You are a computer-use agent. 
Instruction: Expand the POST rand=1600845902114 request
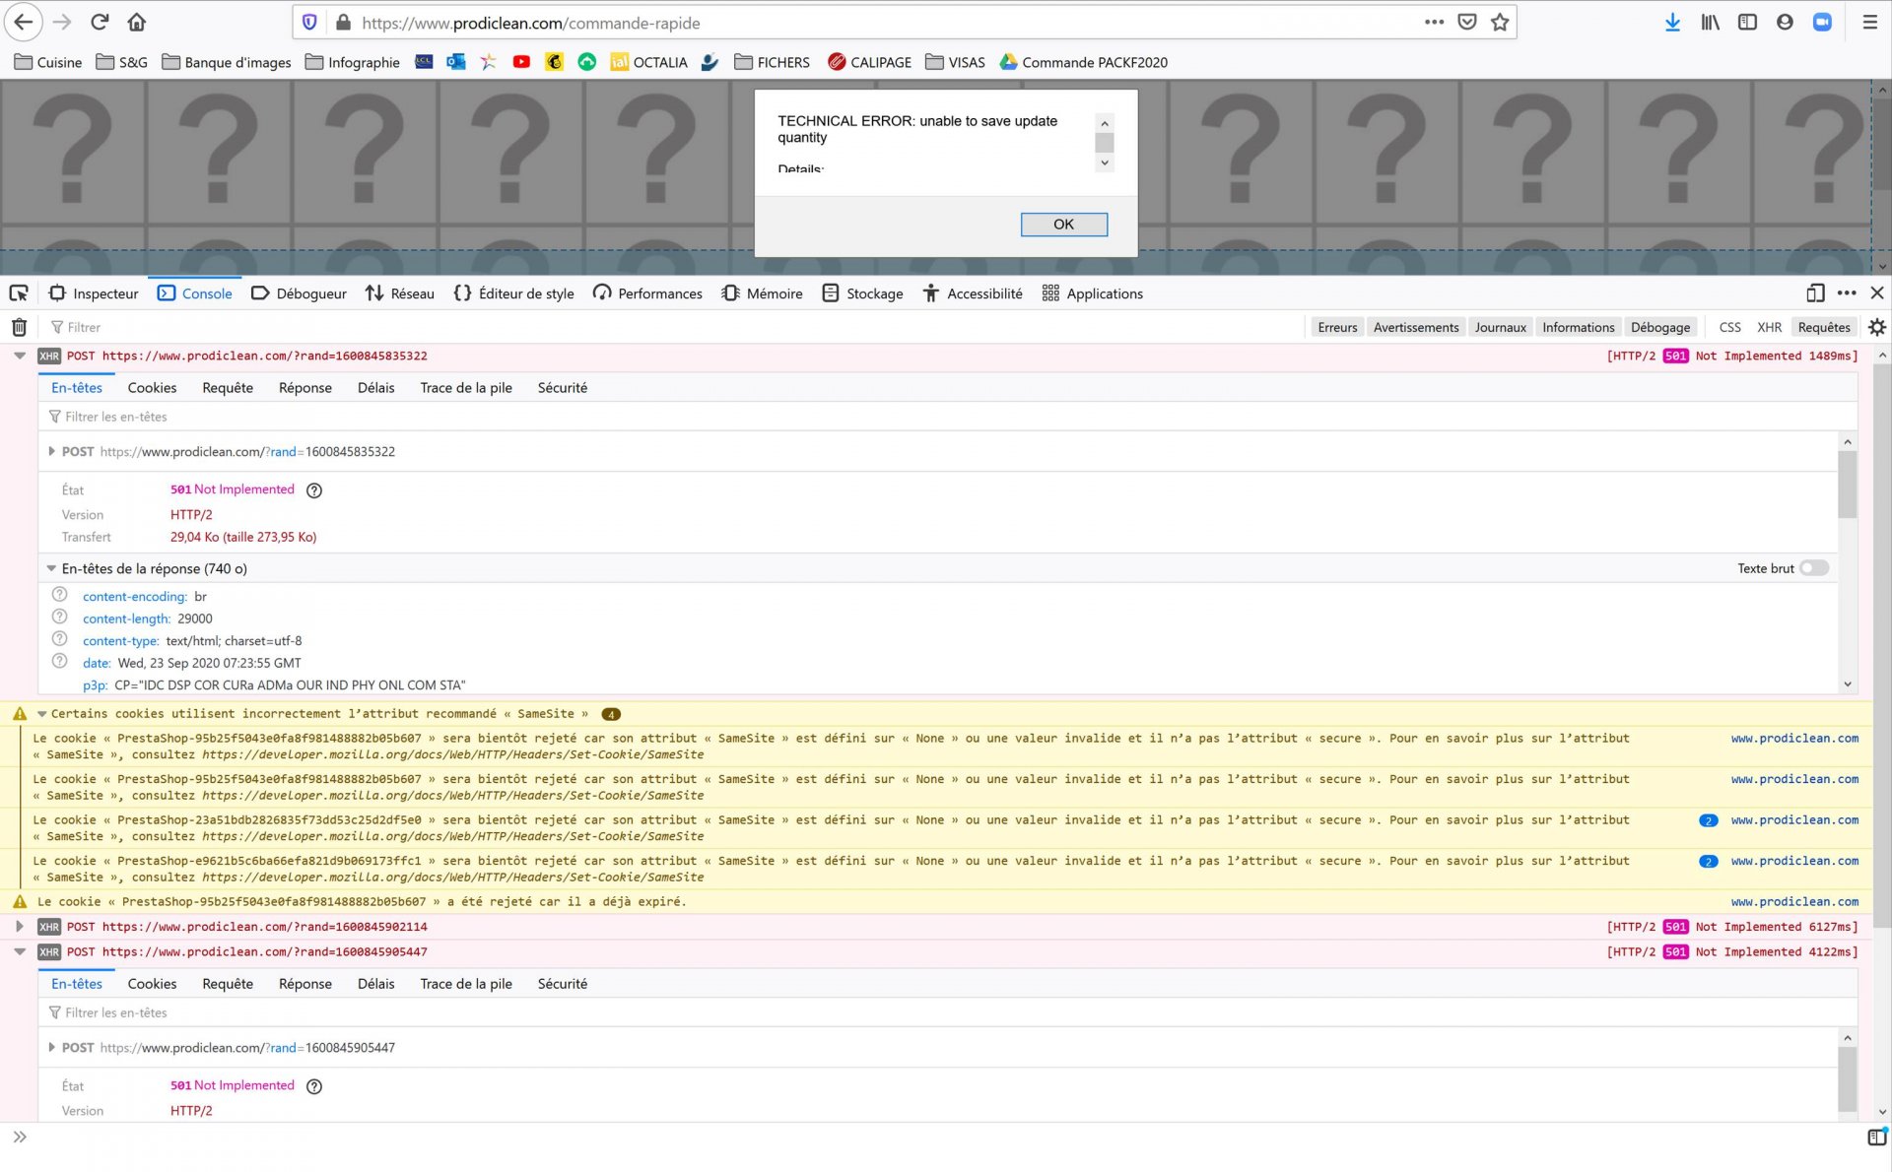coord(20,928)
